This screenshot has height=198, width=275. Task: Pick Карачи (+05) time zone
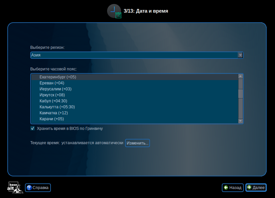[52, 119]
